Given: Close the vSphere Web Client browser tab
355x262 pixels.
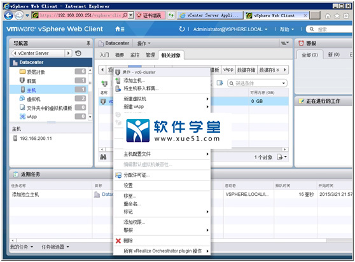Looking at the screenshot, I should click(x=305, y=15).
